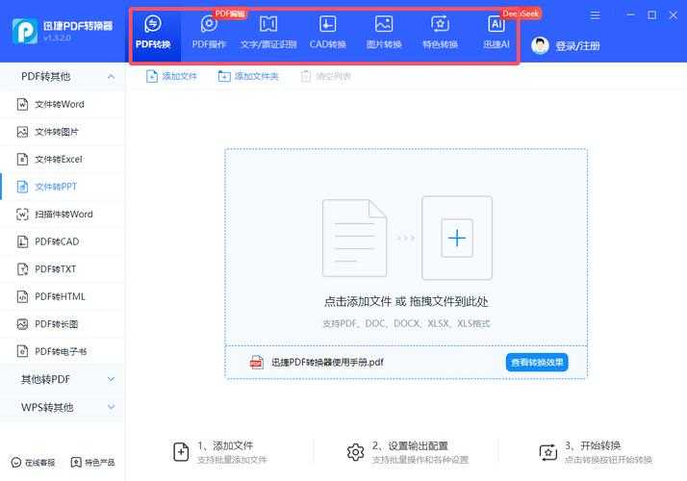Viewport: 687px width, 481px height.
Task: Launch the 迅捷AI assistant tab
Action: pyautogui.click(x=496, y=34)
